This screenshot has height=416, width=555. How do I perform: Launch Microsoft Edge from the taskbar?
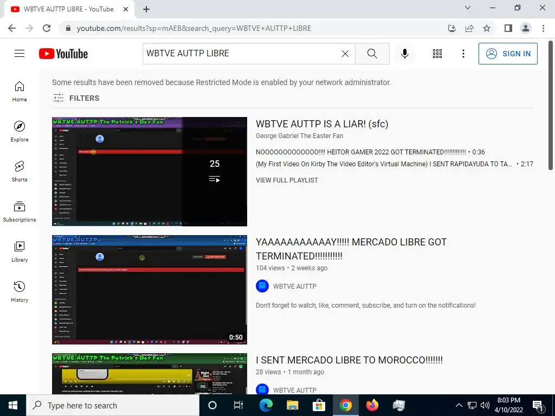(x=266, y=405)
